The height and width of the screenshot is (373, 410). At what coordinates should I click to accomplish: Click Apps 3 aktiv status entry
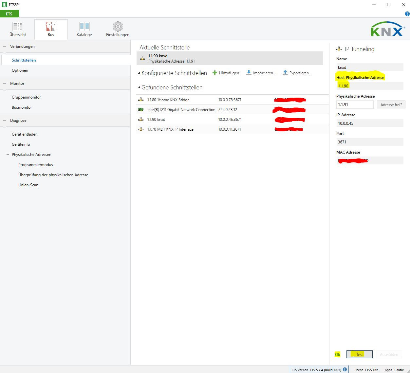pos(394,370)
